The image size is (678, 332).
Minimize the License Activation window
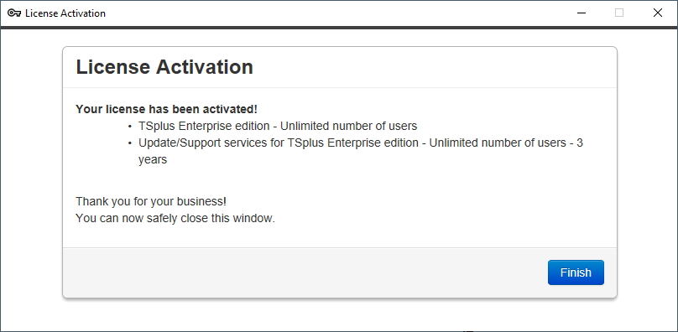click(x=582, y=13)
